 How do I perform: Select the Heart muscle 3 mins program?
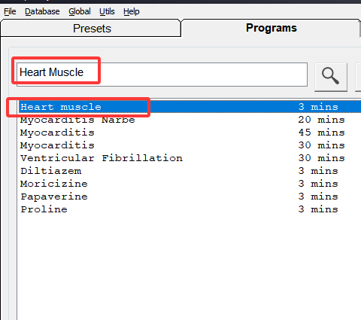(x=190, y=107)
